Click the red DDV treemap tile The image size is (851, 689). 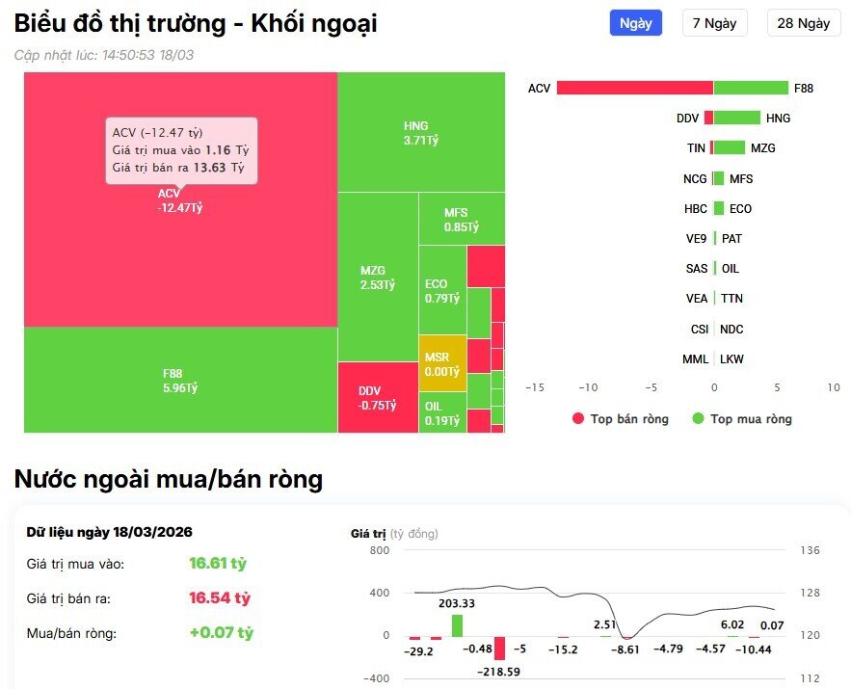(377, 397)
